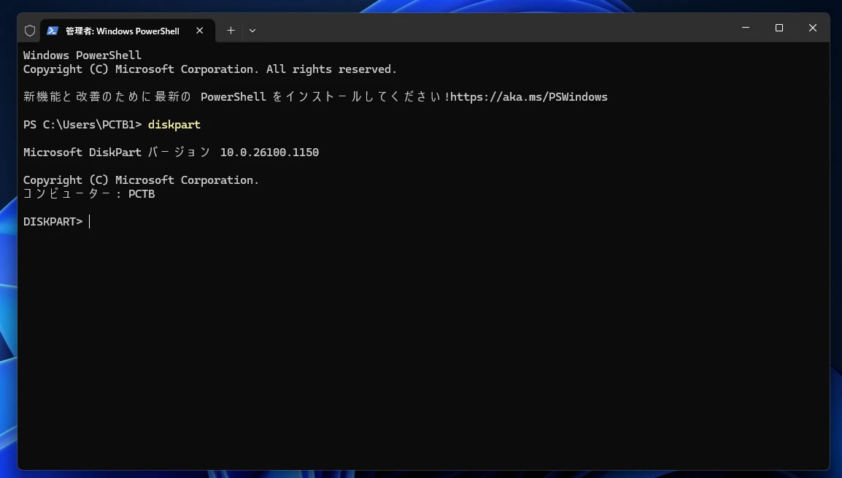Click the PowerShell icon on the tab
This screenshot has width=842, height=478.
point(53,31)
